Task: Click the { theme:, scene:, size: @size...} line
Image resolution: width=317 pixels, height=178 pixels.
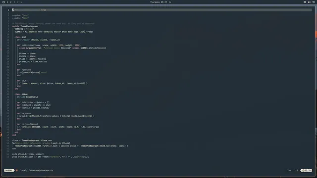Action: pos(53,84)
